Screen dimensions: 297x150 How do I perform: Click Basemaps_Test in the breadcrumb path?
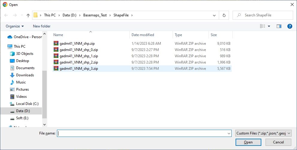coord(96,15)
